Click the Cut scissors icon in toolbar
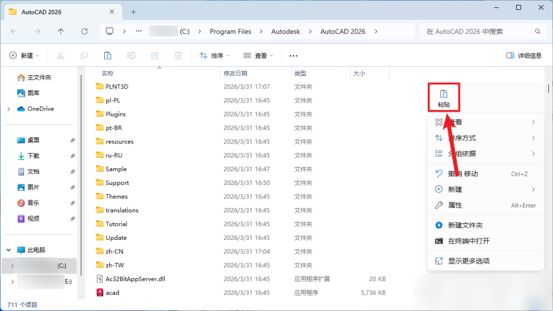553x311 pixels. [60, 56]
